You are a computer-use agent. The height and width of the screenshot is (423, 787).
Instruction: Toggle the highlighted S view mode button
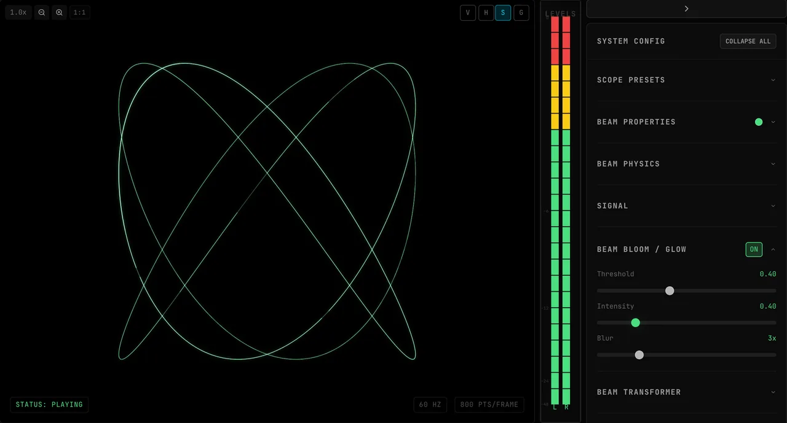pos(503,13)
